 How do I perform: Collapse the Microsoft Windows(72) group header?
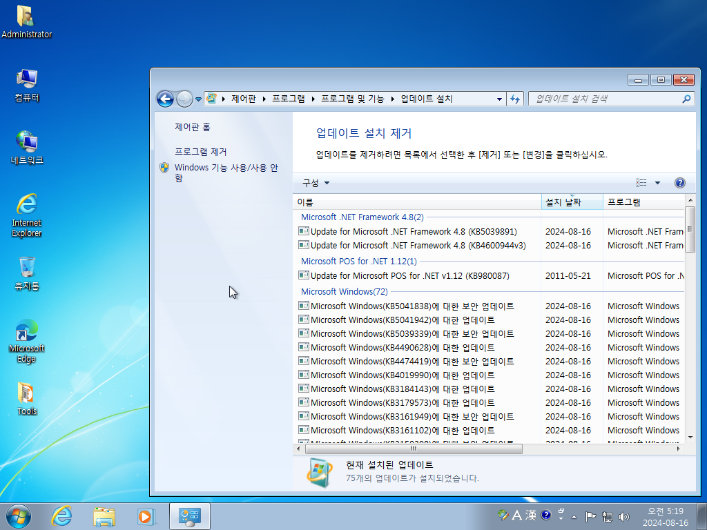pos(344,292)
